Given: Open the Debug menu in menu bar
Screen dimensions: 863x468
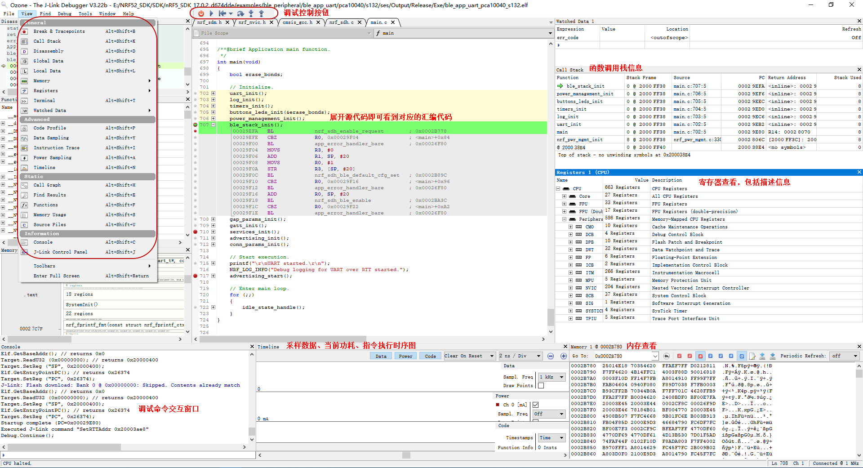Looking at the screenshot, I should click(65, 13).
